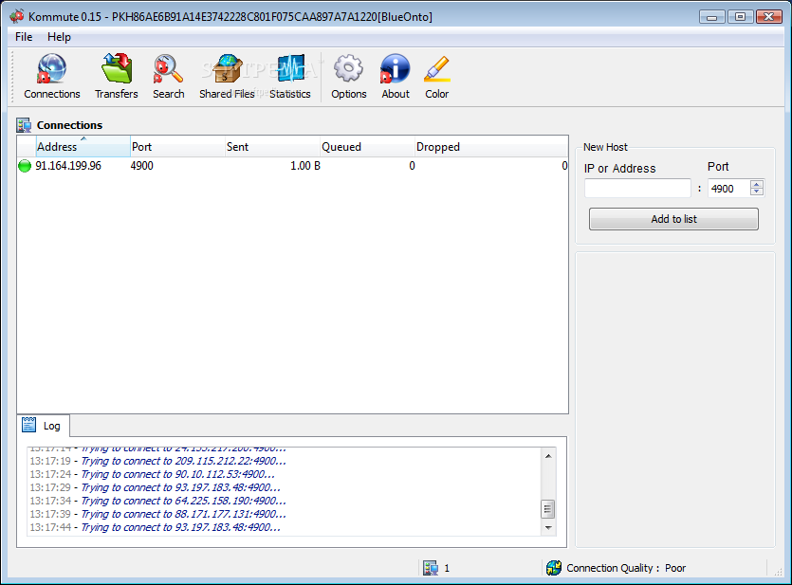Open the Help menu

point(59,37)
